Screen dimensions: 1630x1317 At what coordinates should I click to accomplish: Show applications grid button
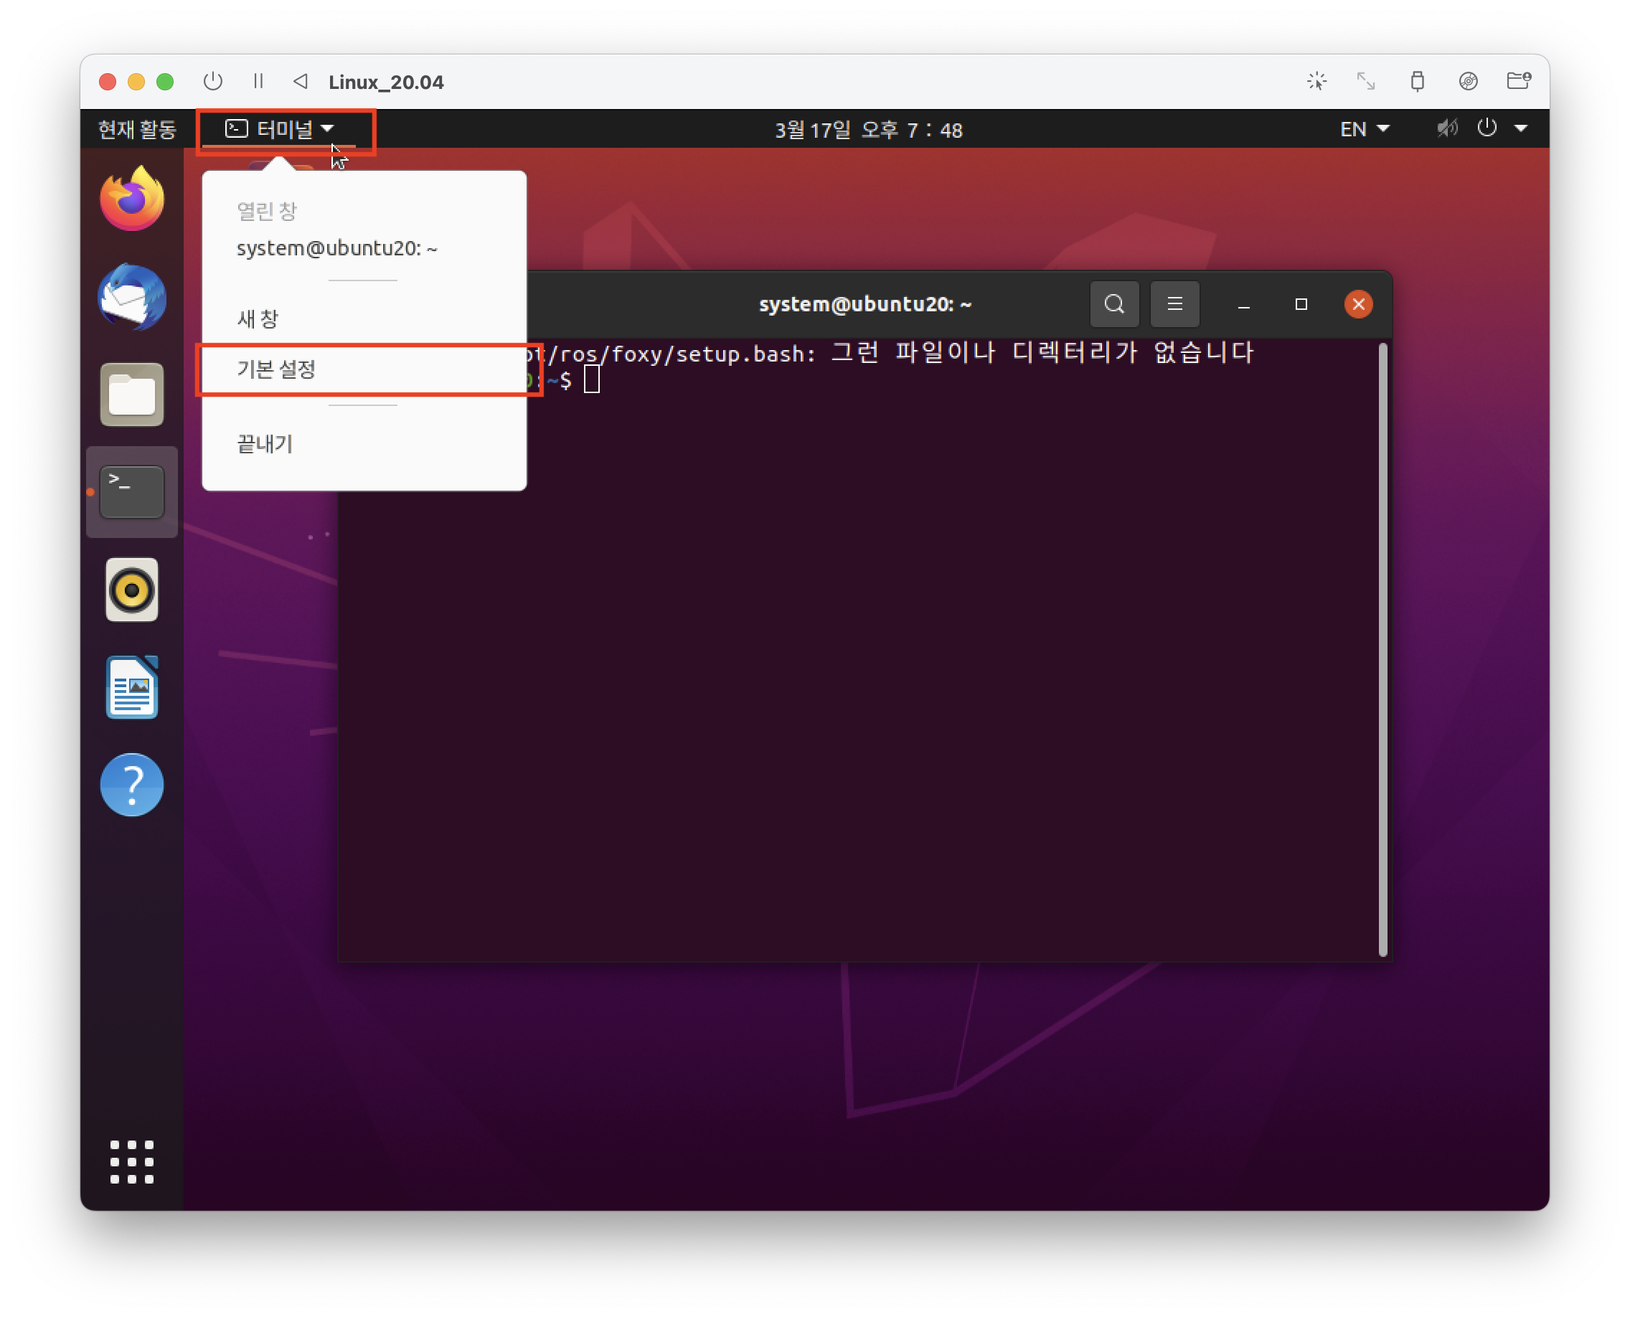click(x=132, y=1161)
